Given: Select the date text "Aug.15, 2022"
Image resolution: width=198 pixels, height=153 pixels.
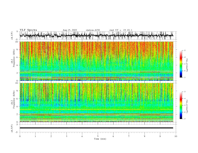Looking at the screenshot, I should click(x=70, y=30).
